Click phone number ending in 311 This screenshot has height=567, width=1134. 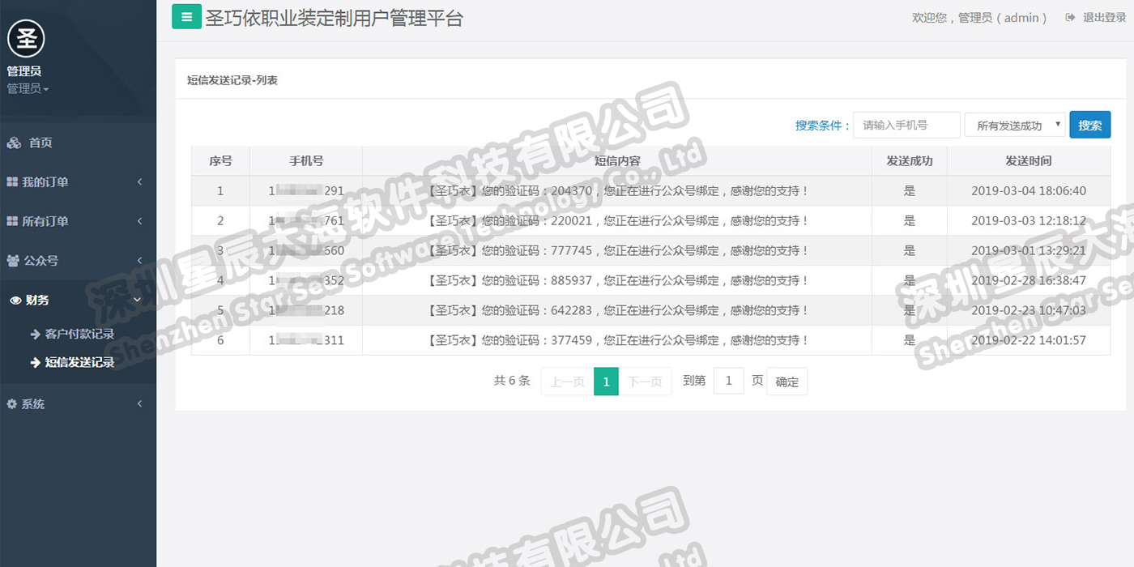coord(306,340)
